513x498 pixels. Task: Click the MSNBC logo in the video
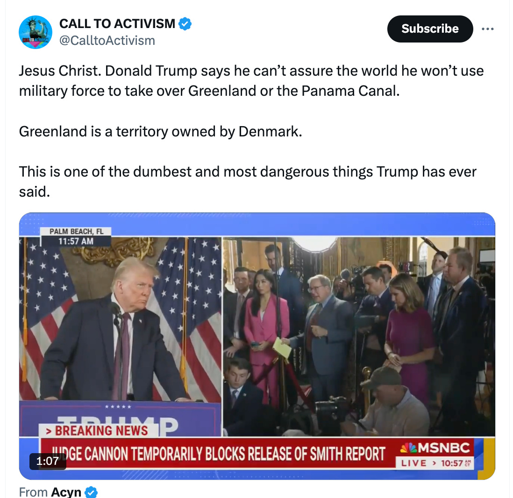[x=435, y=448]
